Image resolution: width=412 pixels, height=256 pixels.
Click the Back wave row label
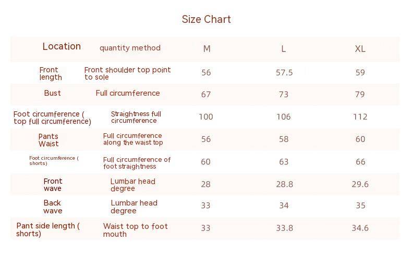(x=53, y=207)
